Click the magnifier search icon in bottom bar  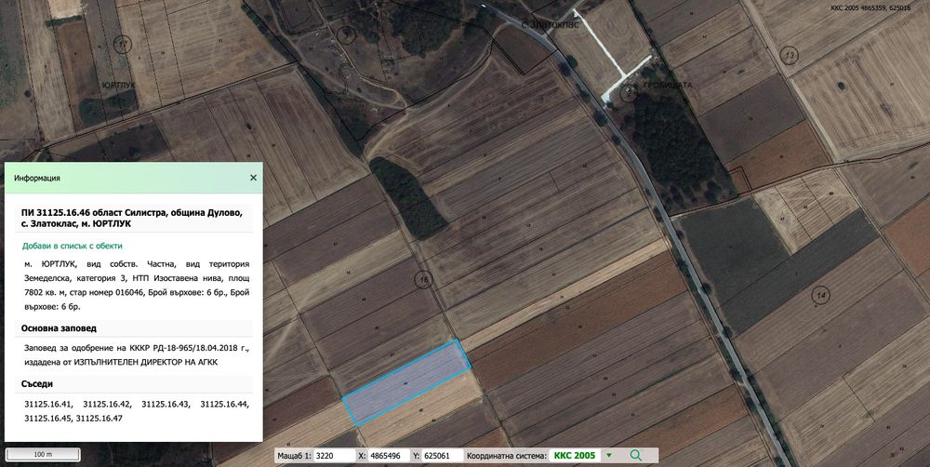(636, 455)
